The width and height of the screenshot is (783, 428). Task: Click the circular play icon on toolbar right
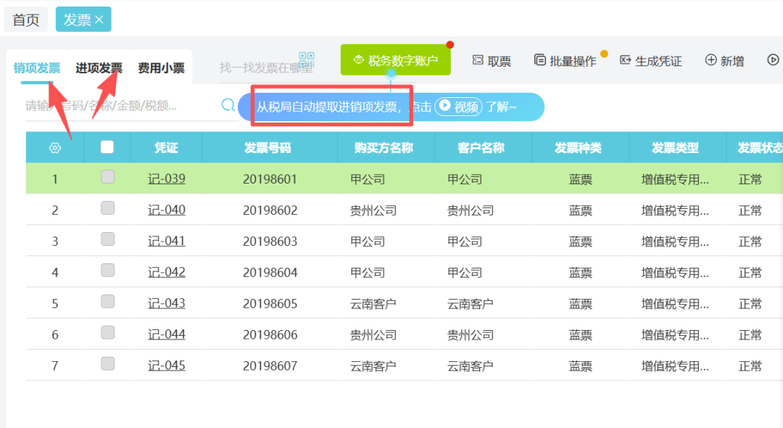pos(773,59)
